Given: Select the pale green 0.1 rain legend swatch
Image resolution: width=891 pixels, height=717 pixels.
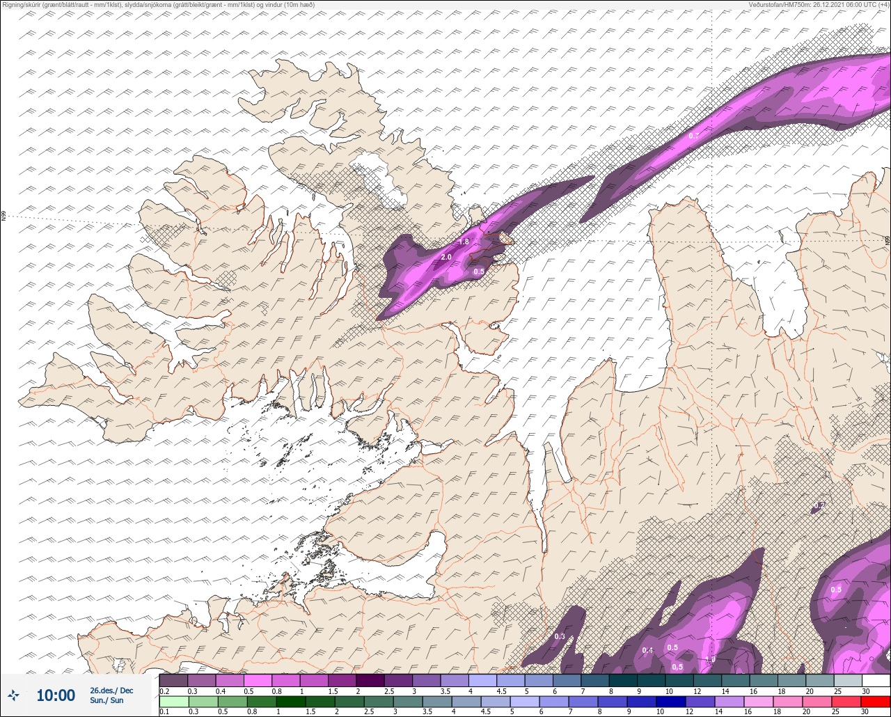Looking at the screenshot, I should click(173, 701).
